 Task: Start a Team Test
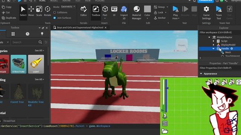(219, 13)
